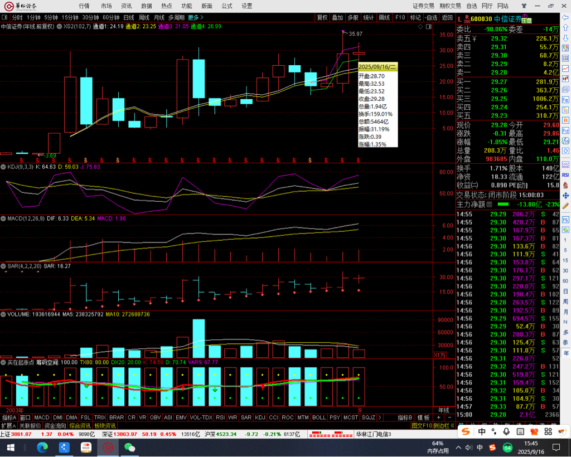Click the F12 sidebar icon
571x457 pixels.
pyautogui.click(x=565, y=130)
